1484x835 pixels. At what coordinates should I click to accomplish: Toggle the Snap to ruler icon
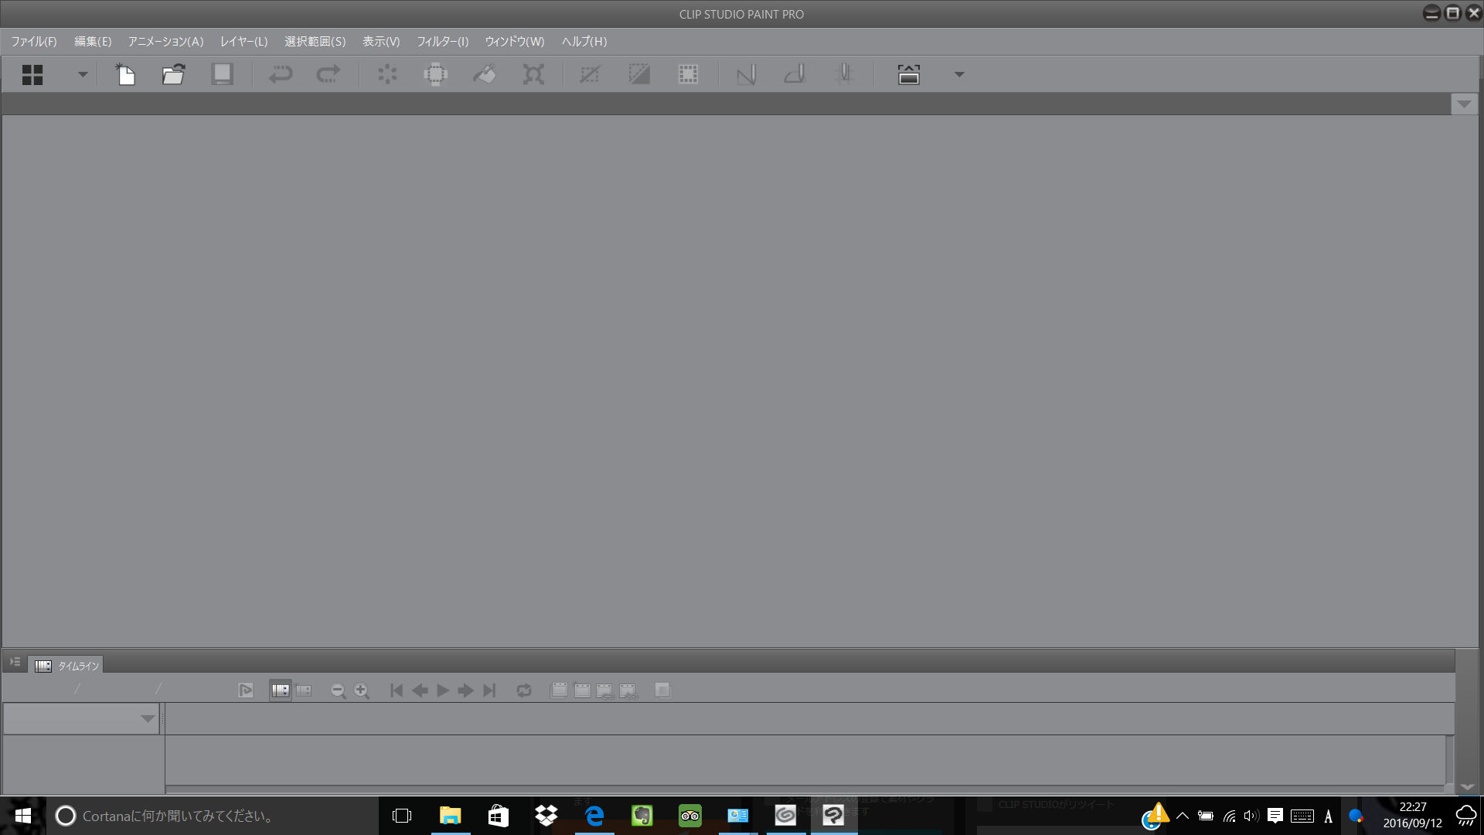[746, 74]
